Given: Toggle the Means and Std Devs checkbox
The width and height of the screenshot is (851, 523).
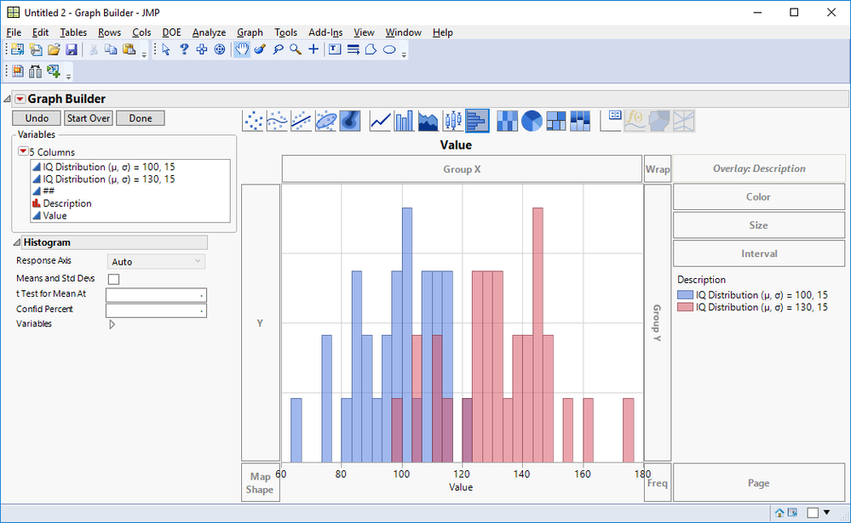Looking at the screenshot, I should [x=113, y=279].
